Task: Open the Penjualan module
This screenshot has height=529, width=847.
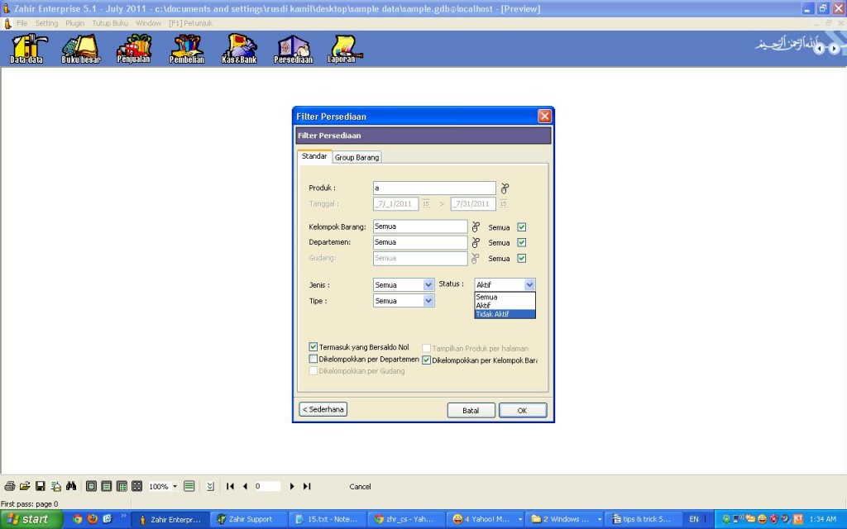Action: click(x=133, y=49)
